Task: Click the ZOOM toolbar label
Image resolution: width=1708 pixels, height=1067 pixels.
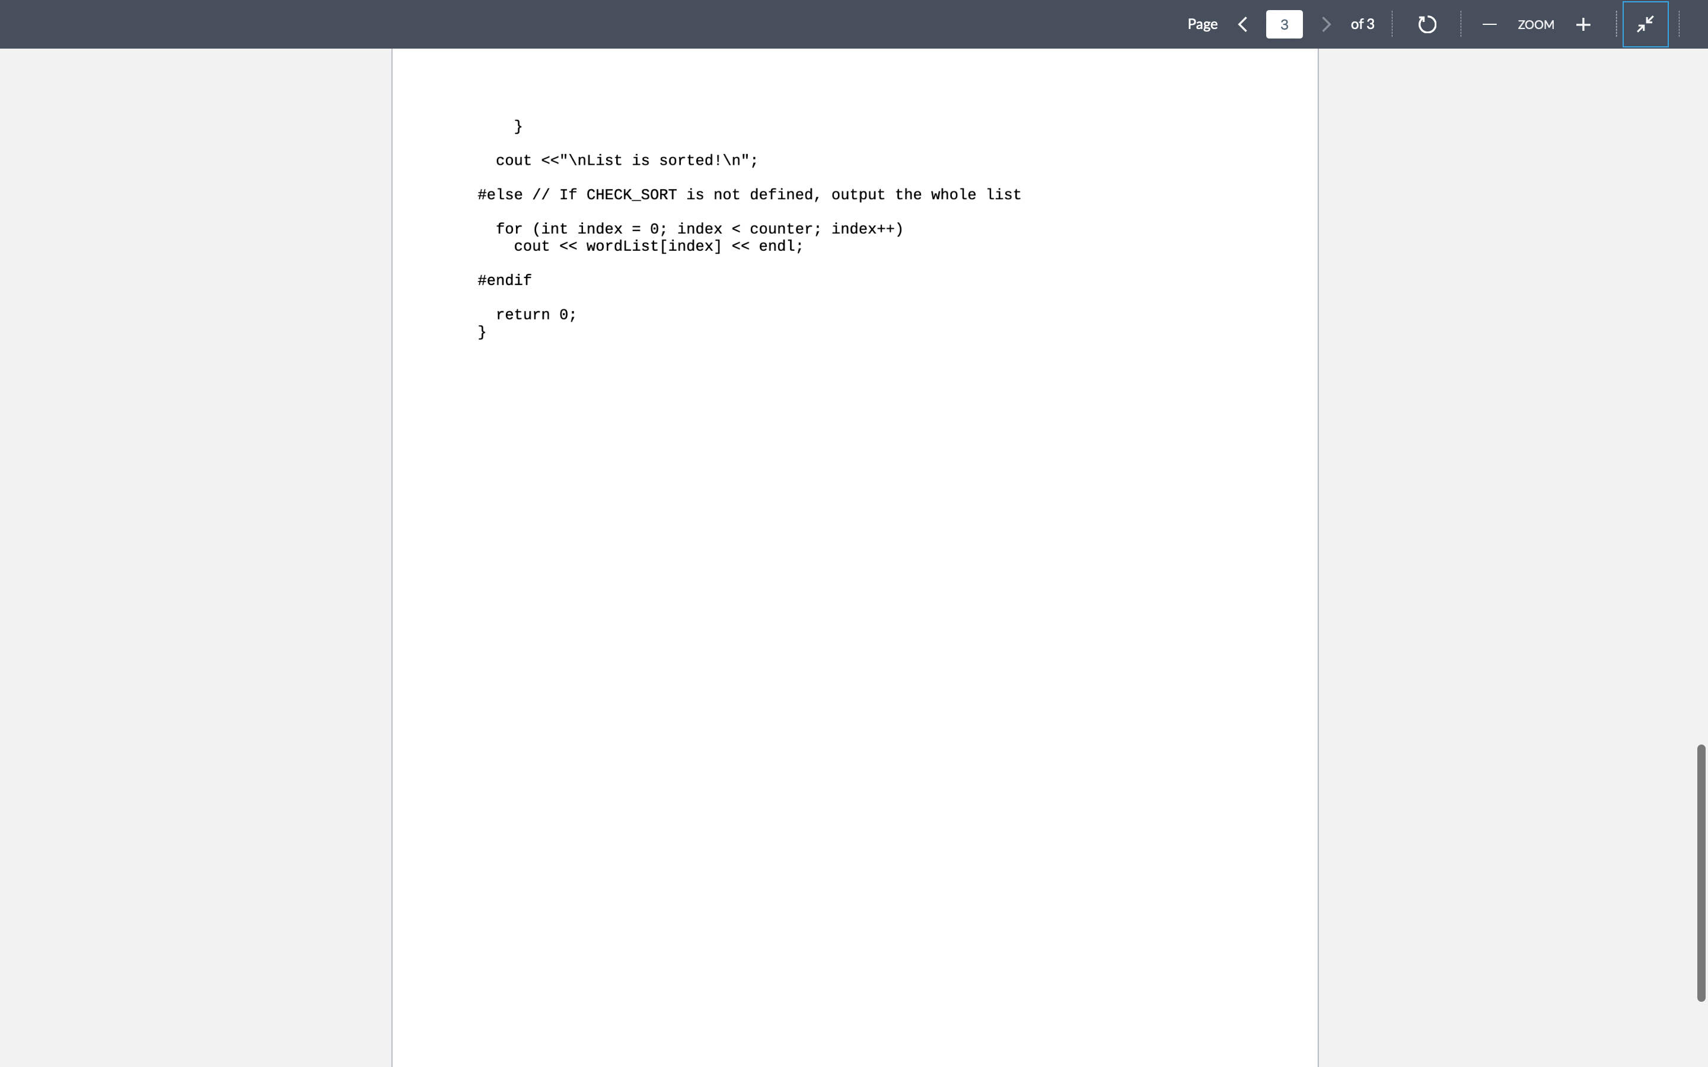Action: point(1536,25)
